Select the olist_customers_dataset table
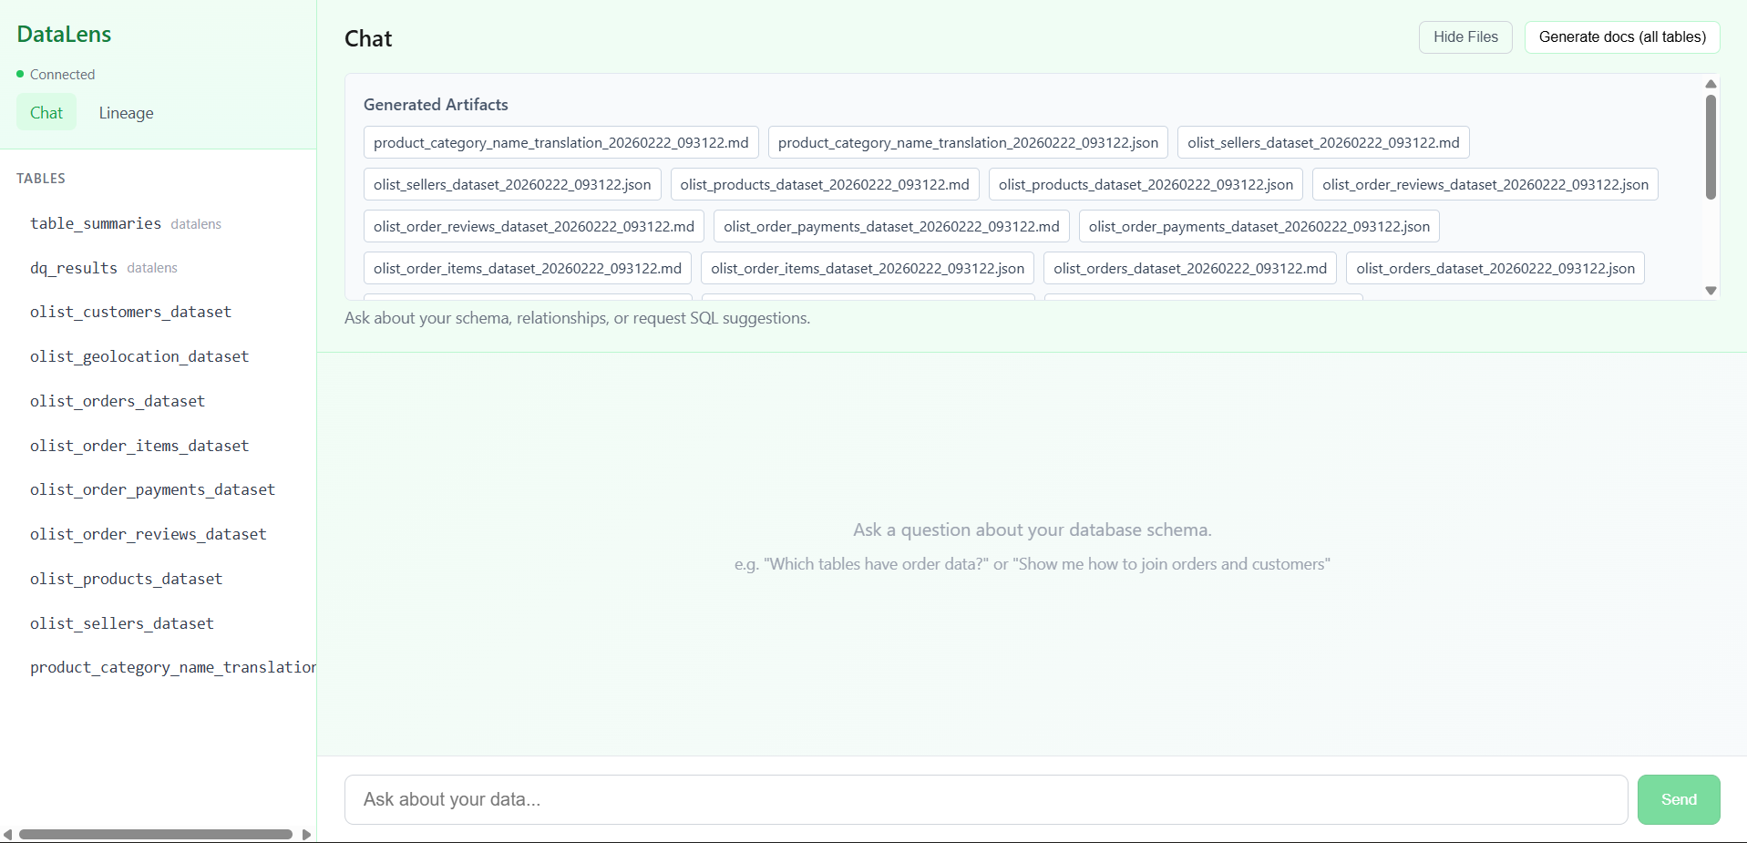1747x843 pixels. (x=130, y=312)
